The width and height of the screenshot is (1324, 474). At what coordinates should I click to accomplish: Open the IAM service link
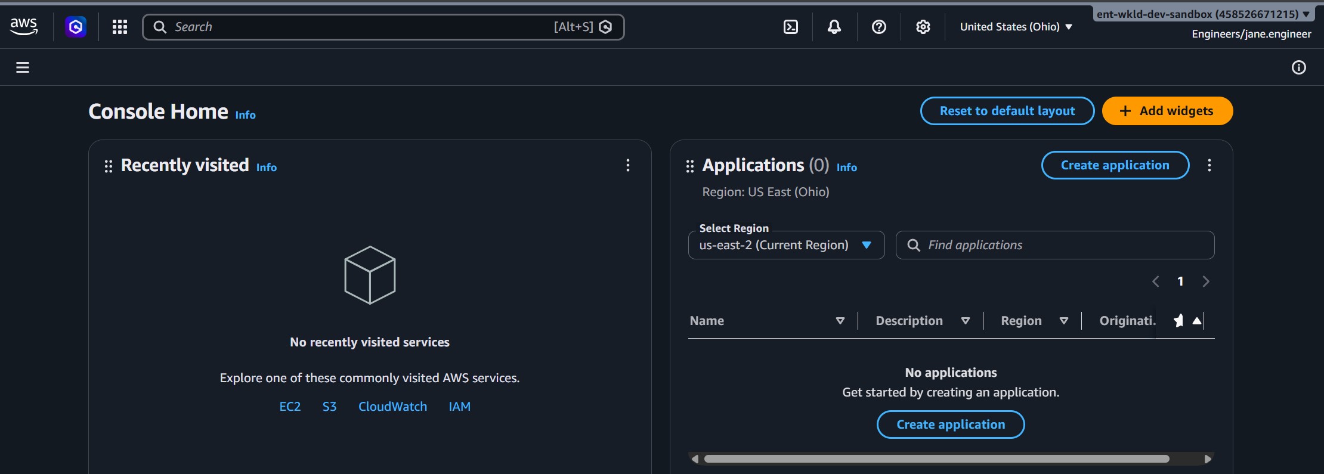tap(459, 407)
